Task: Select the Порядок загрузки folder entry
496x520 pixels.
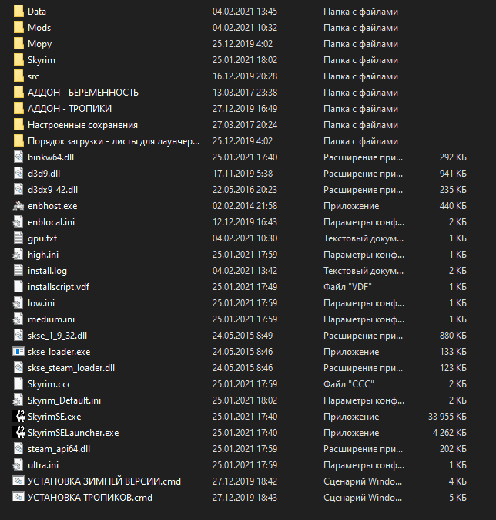Action: pyautogui.click(x=113, y=141)
